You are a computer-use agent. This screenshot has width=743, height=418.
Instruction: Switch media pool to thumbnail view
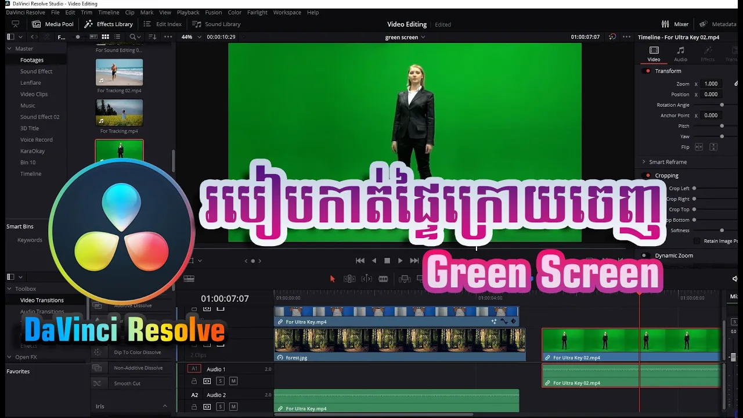105,37
